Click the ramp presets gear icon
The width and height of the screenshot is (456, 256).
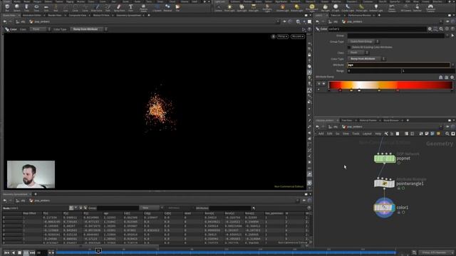tap(452, 78)
